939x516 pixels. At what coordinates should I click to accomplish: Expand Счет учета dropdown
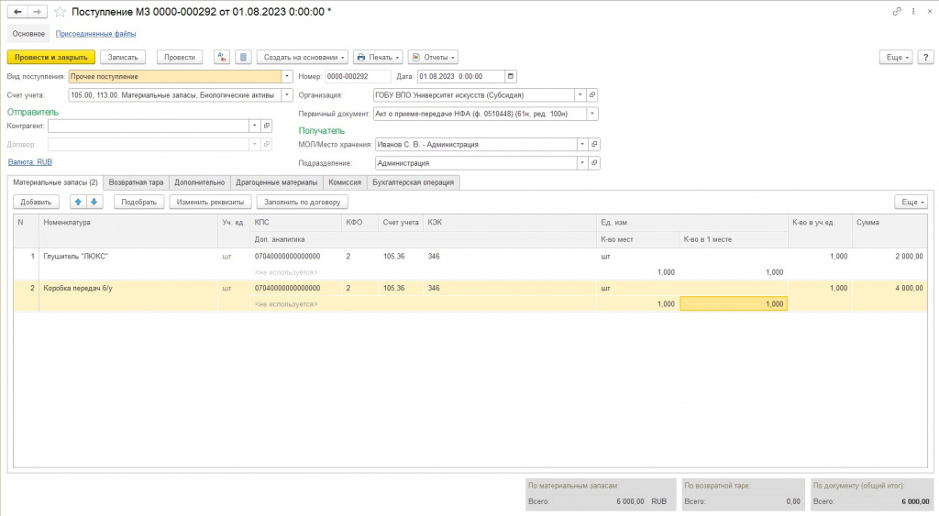coord(287,95)
